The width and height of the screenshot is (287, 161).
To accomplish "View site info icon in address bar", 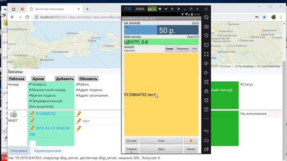I will (x=36, y=17).
